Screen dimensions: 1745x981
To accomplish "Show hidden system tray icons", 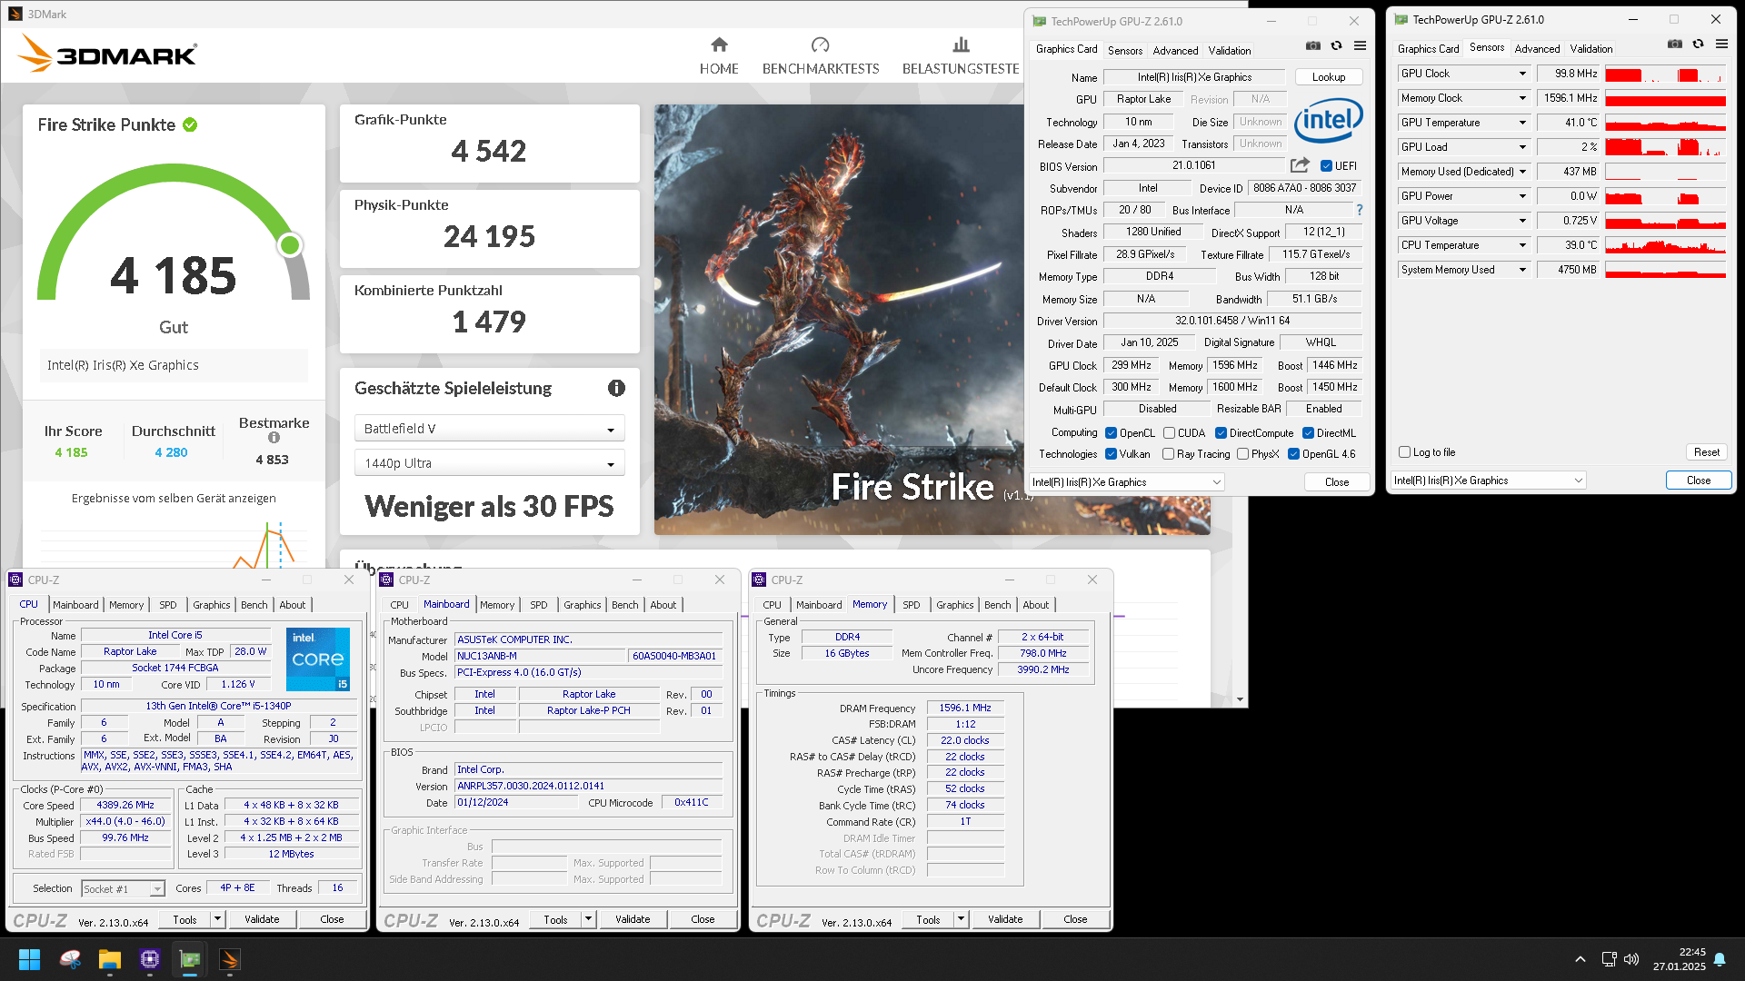I will (1580, 959).
